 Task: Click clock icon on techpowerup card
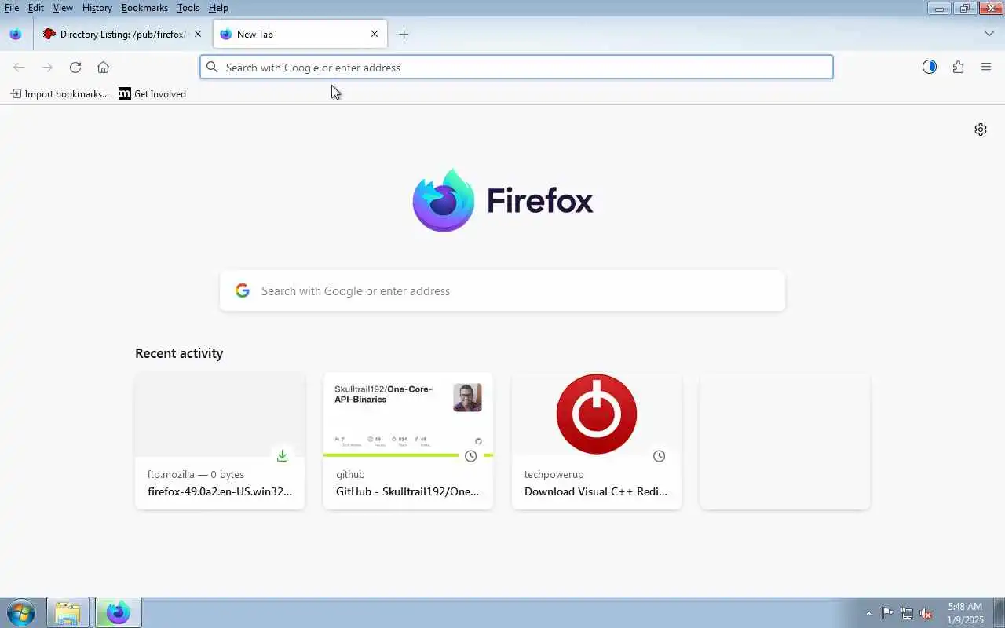(660, 456)
